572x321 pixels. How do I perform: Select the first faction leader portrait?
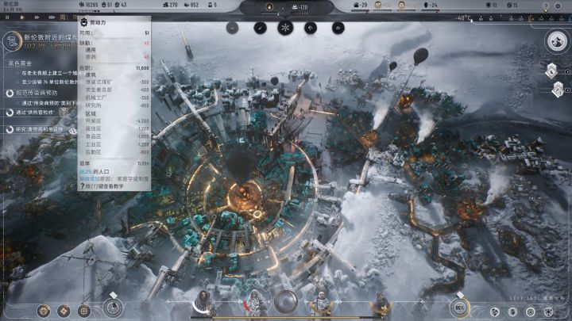coord(204,303)
